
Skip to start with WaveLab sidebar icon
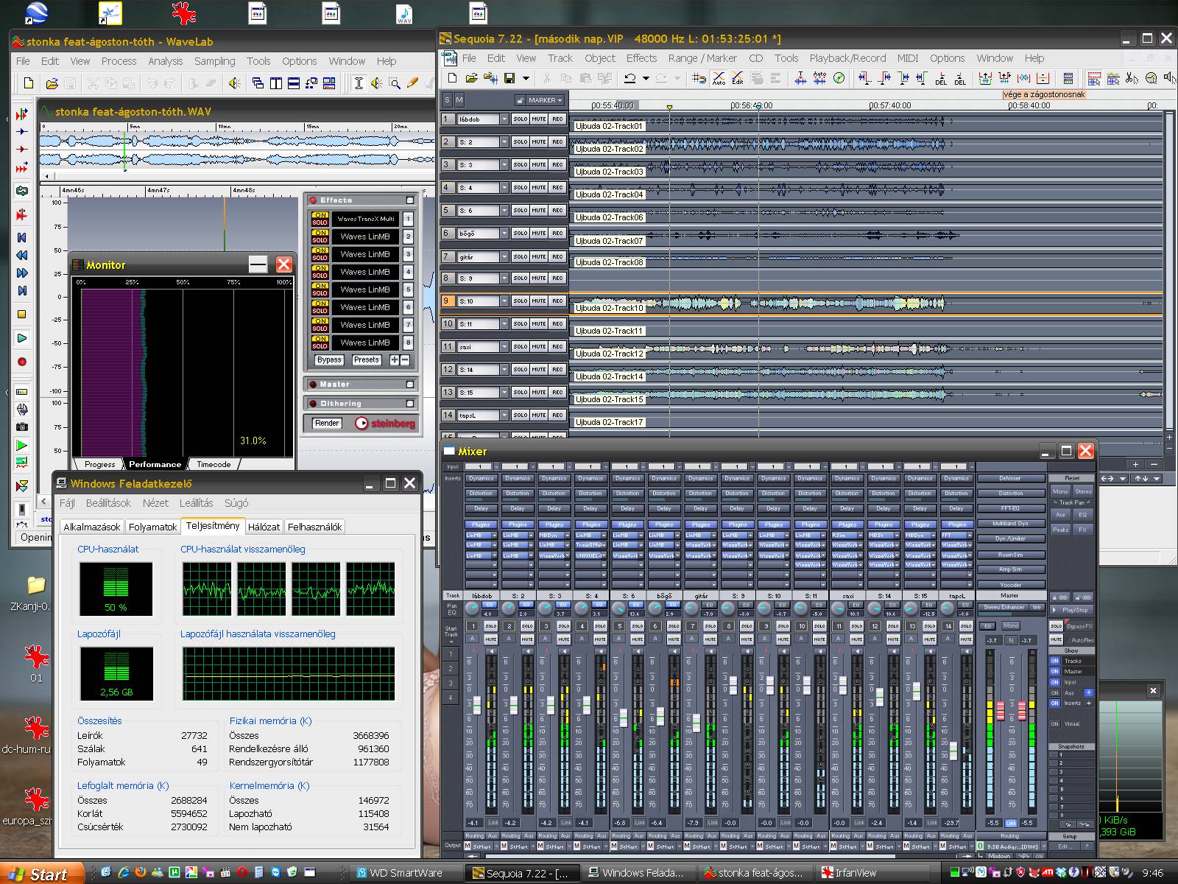(x=21, y=237)
